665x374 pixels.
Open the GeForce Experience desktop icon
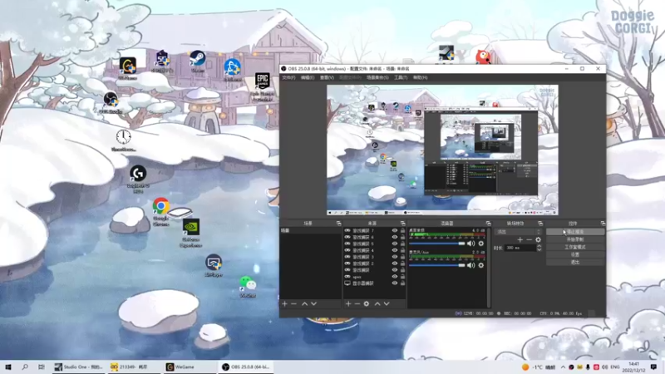click(x=191, y=233)
